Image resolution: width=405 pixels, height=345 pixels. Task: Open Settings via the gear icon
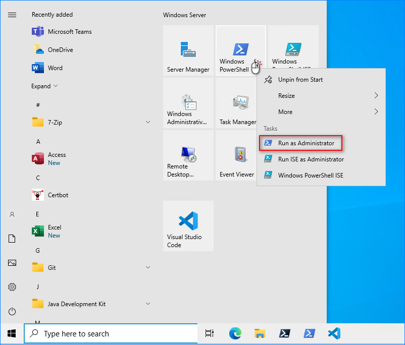click(x=12, y=287)
